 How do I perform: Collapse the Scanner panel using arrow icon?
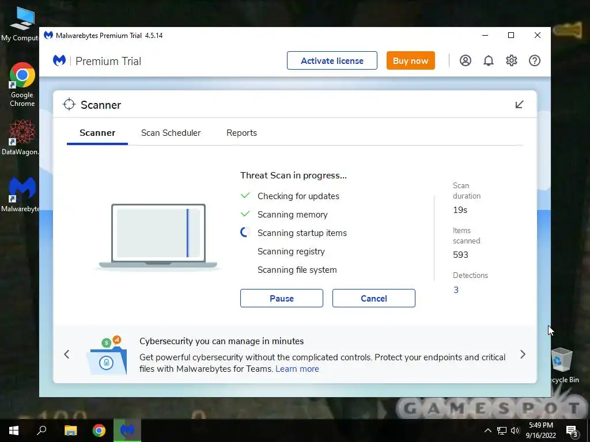point(519,105)
